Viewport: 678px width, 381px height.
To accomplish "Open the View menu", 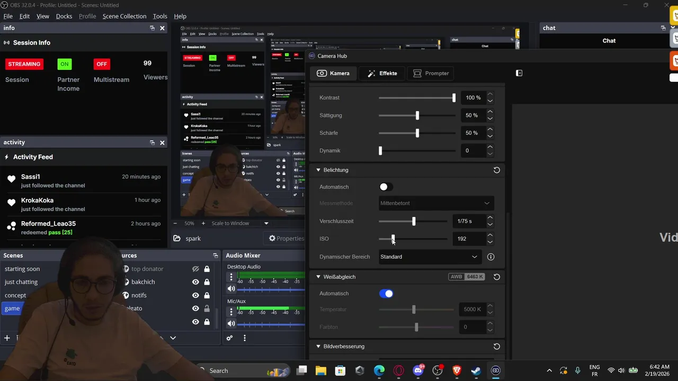I will coord(43,16).
